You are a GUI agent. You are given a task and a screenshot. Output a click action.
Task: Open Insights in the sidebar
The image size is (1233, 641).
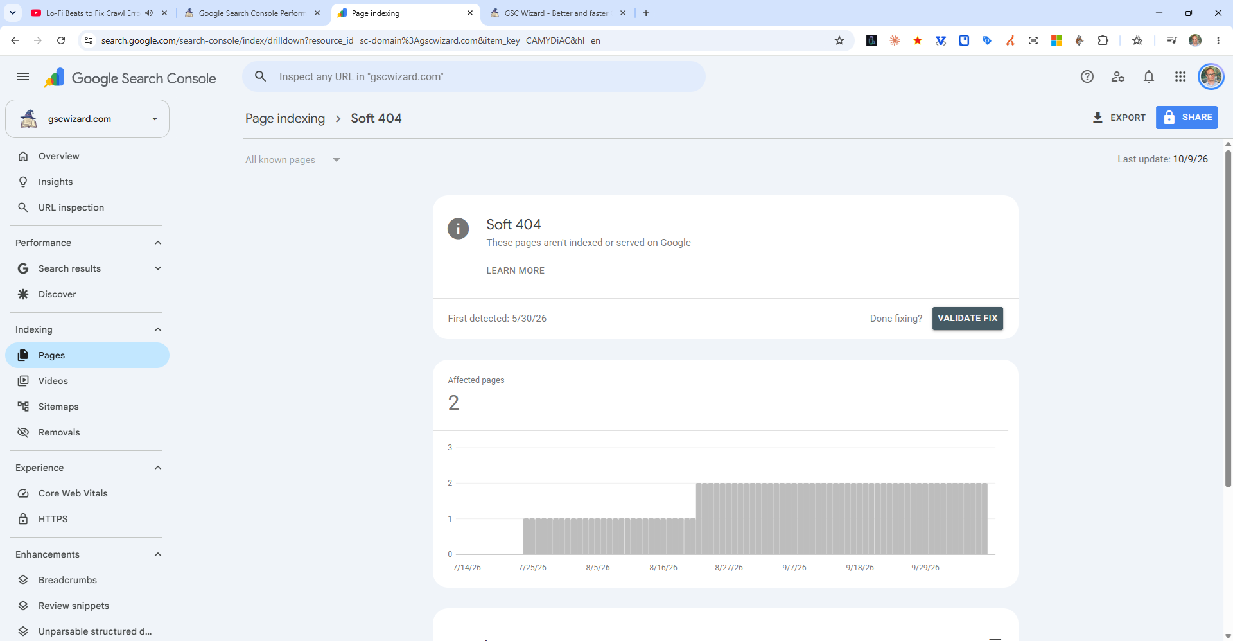click(x=87, y=182)
